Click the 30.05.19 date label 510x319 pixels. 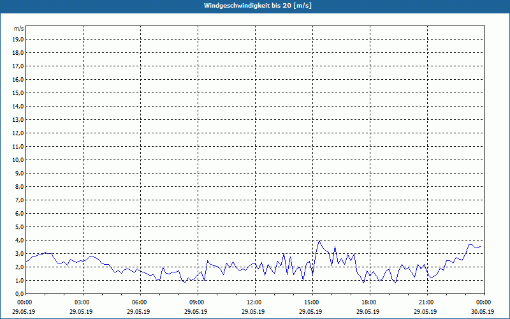483,311
